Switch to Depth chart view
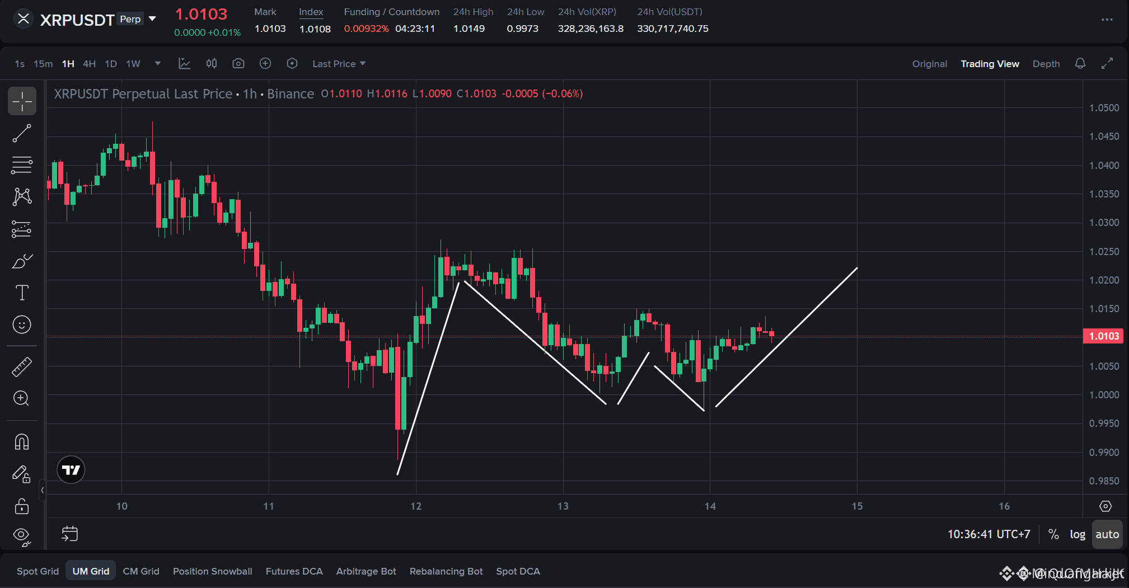The height and width of the screenshot is (588, 1129). pos(1046,64)
